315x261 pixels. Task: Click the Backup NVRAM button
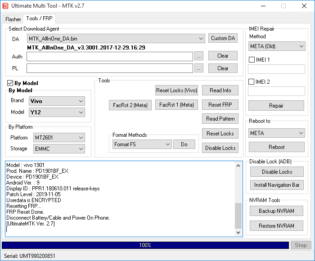pyautogui.click(x=276, y=211)
